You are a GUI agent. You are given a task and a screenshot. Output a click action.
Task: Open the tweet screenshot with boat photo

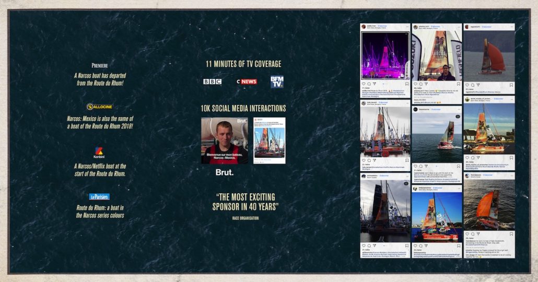(x=270, y=140)
